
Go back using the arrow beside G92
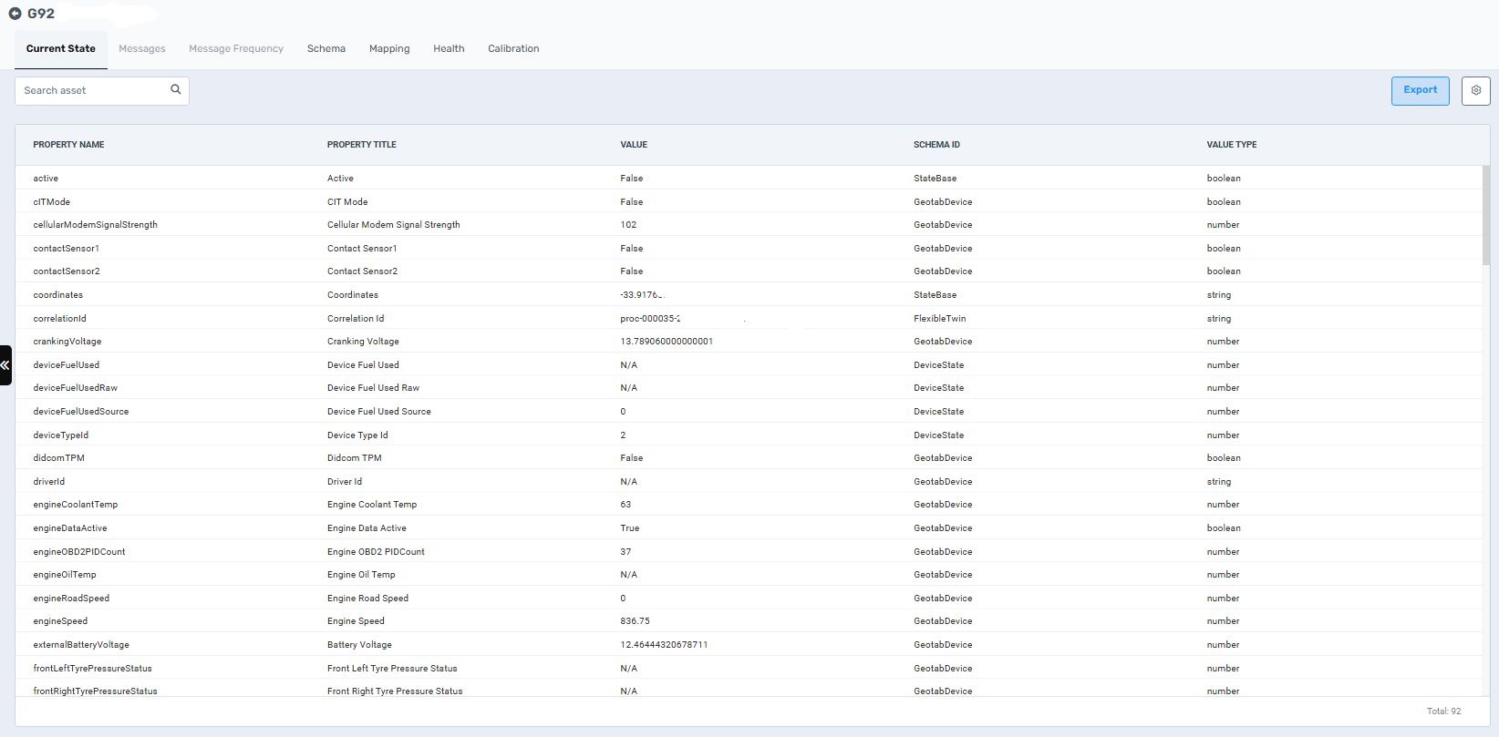pos(15,14)
